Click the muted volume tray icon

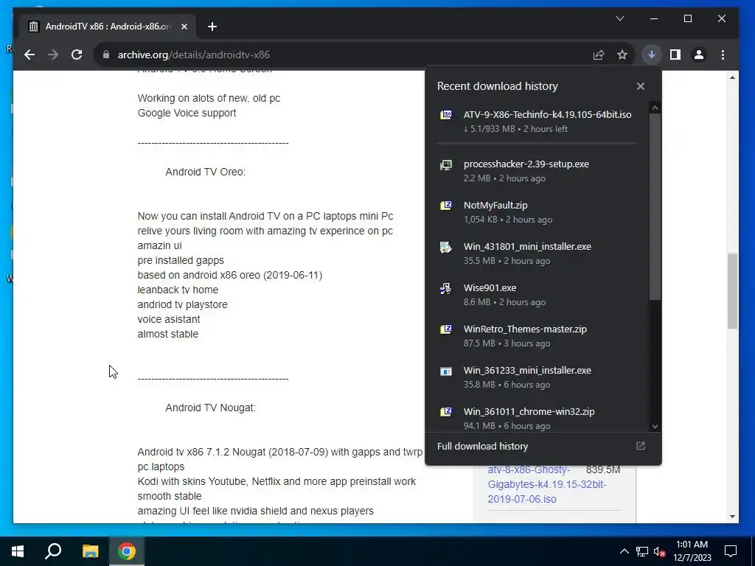tap(659, 551)
